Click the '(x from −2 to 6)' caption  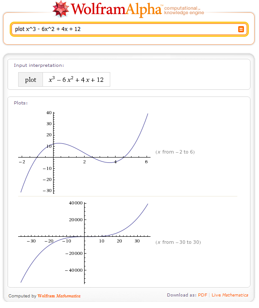[x=175, y=152]
